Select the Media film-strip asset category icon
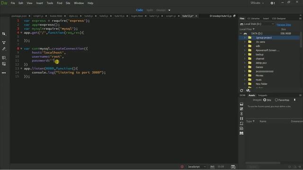Screen dimensions: 303x170 241,119
